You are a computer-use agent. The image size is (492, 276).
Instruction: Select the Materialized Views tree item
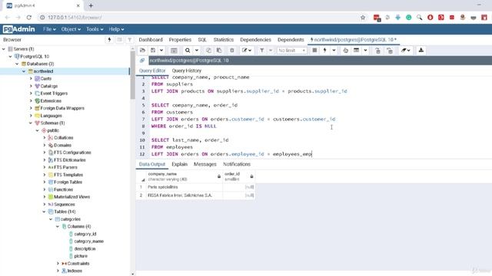point(71,197)
